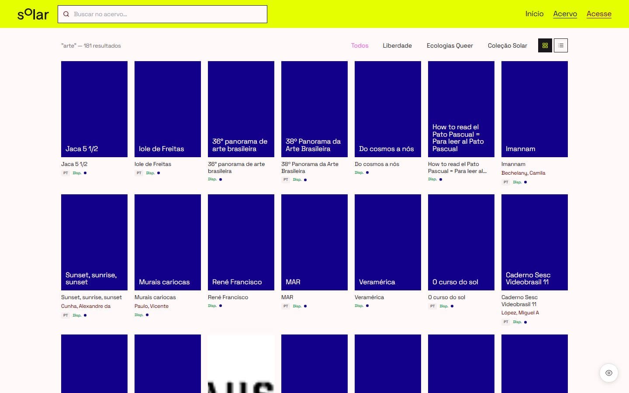Open the Do cosmos a nós cover
629x393 pixels.
coord(388,109)
